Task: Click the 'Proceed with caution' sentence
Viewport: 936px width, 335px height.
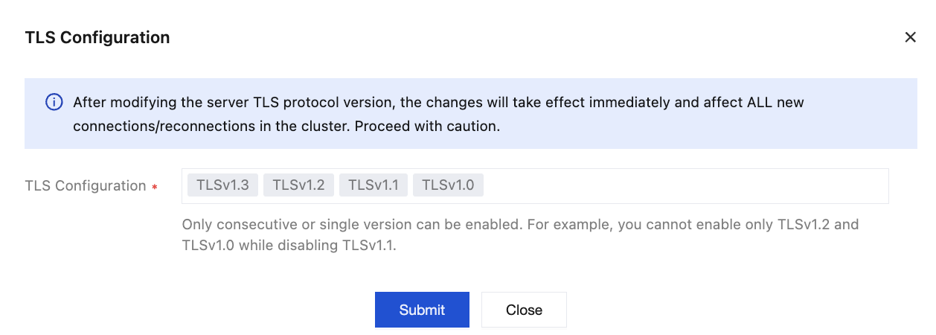Action: pyautogui.click(x=427, y=126)
